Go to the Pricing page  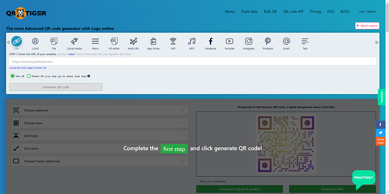tap(315, 11)
